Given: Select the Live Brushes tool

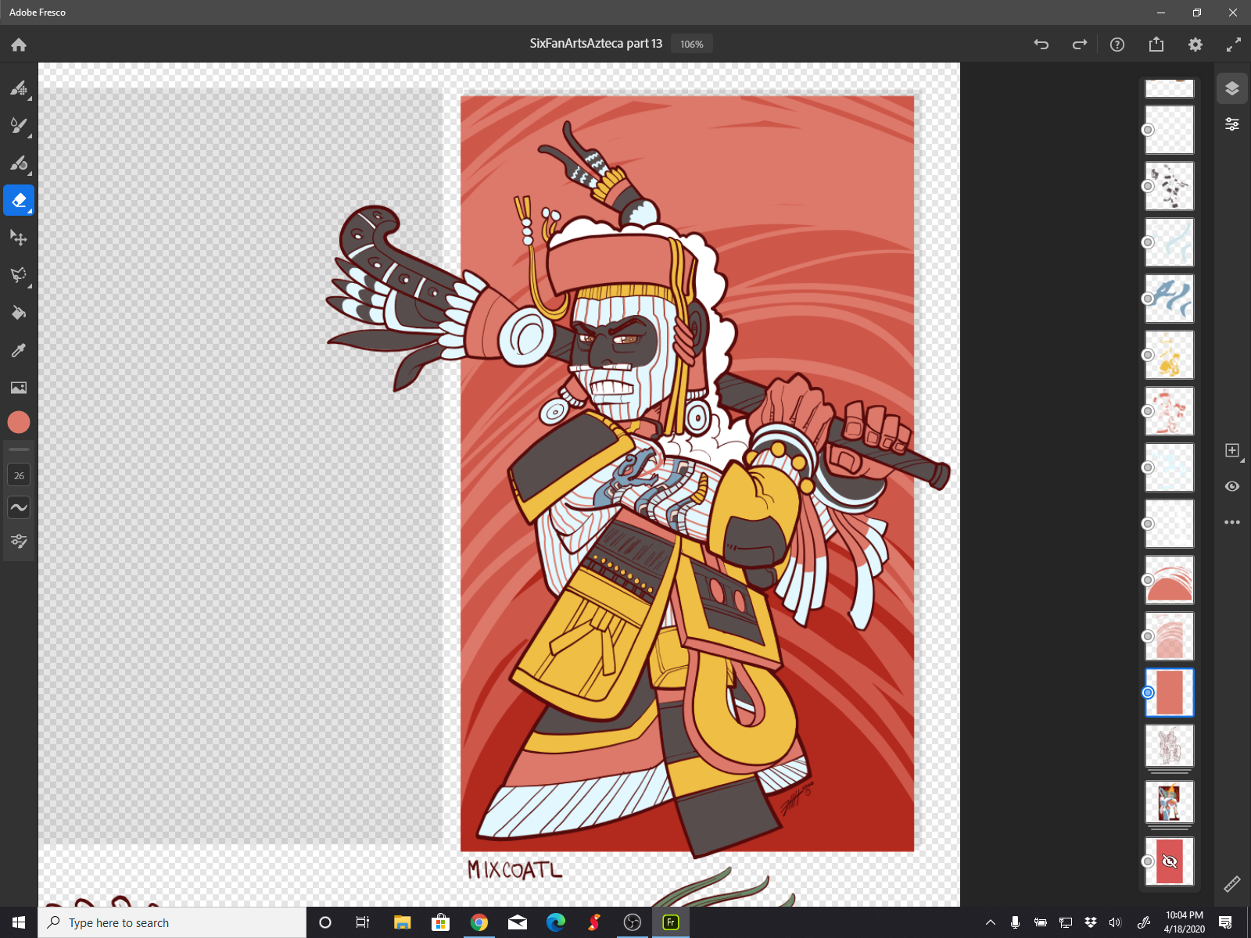Looking at the screenshot, I should (19, 125).
